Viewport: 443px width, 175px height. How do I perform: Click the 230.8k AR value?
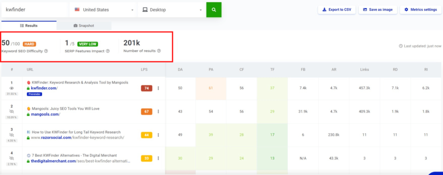(334, 135)
